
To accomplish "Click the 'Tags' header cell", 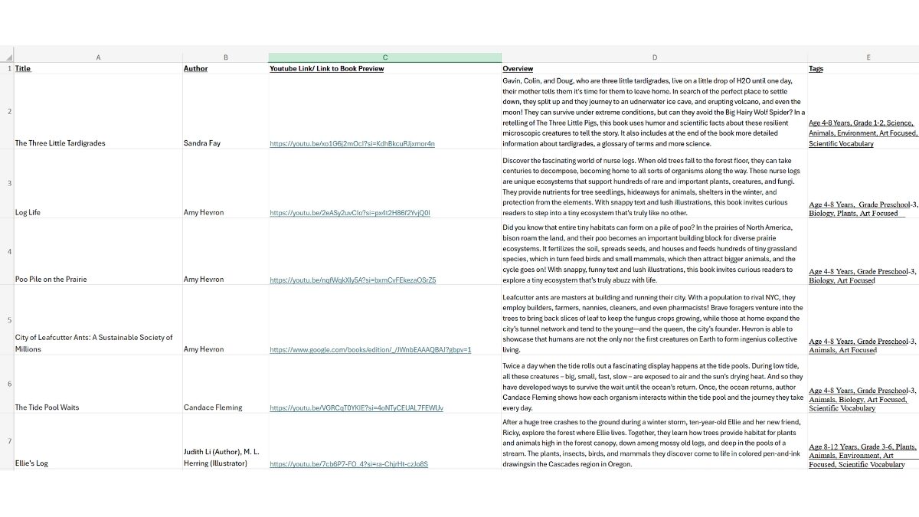I will [816, 68].
